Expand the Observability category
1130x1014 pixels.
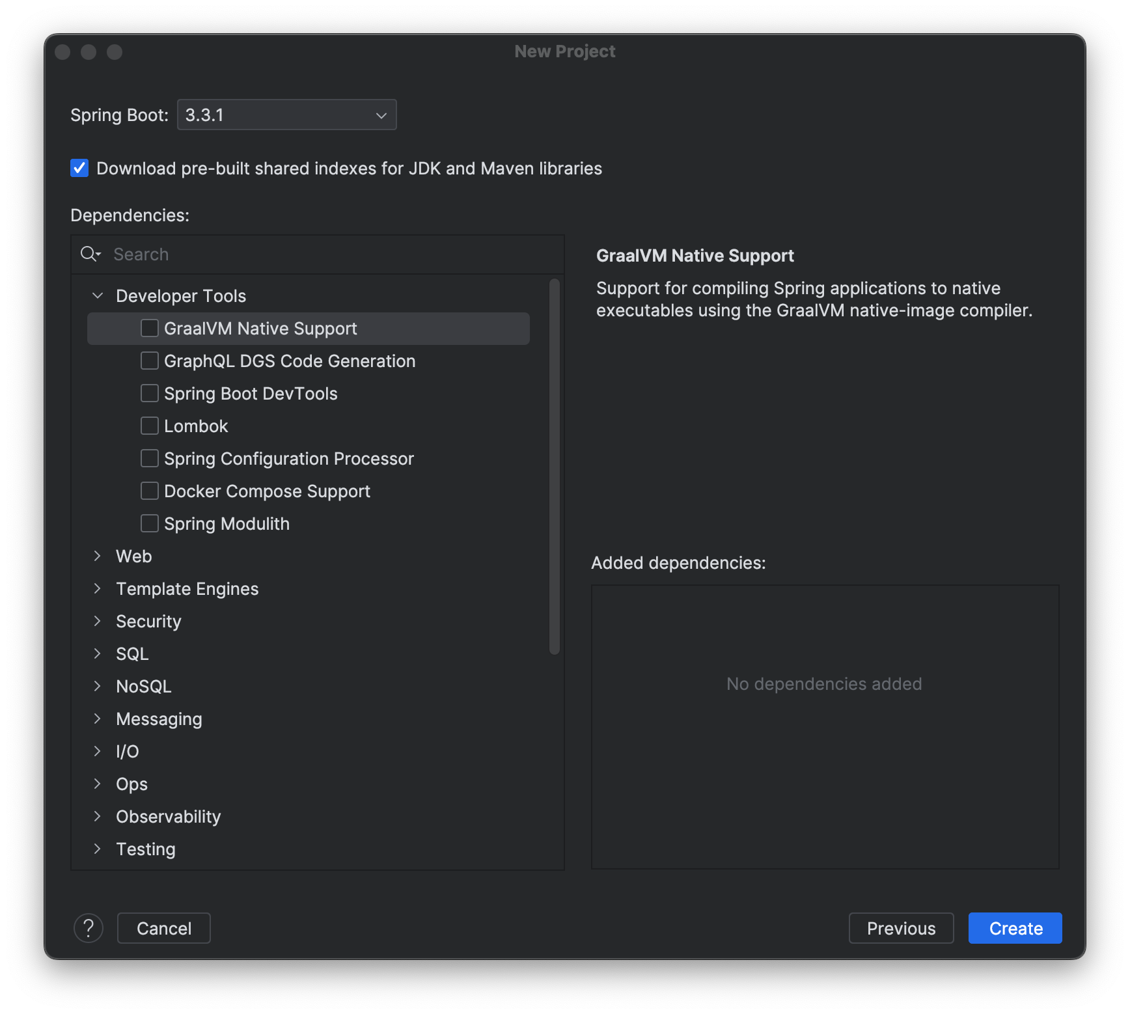[x=98, y=817]
